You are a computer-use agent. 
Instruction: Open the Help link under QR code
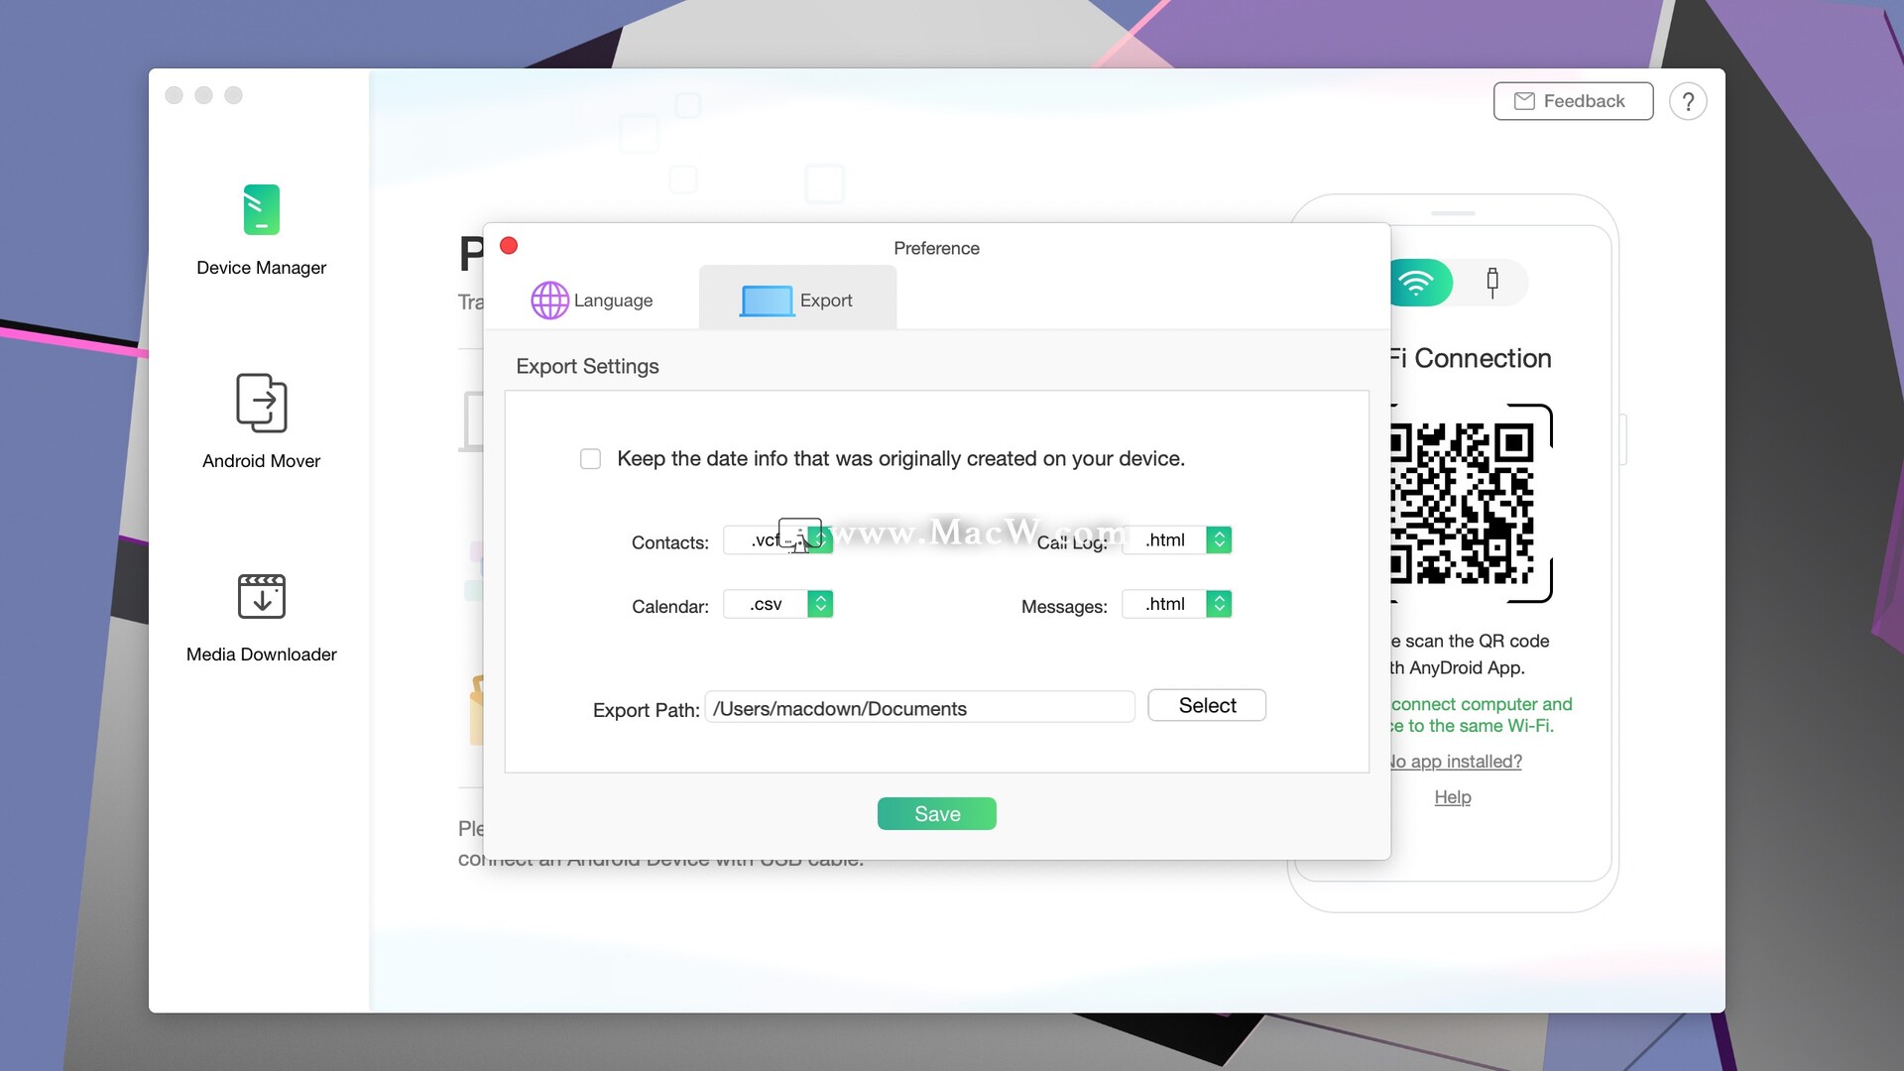pos(1453,797)
